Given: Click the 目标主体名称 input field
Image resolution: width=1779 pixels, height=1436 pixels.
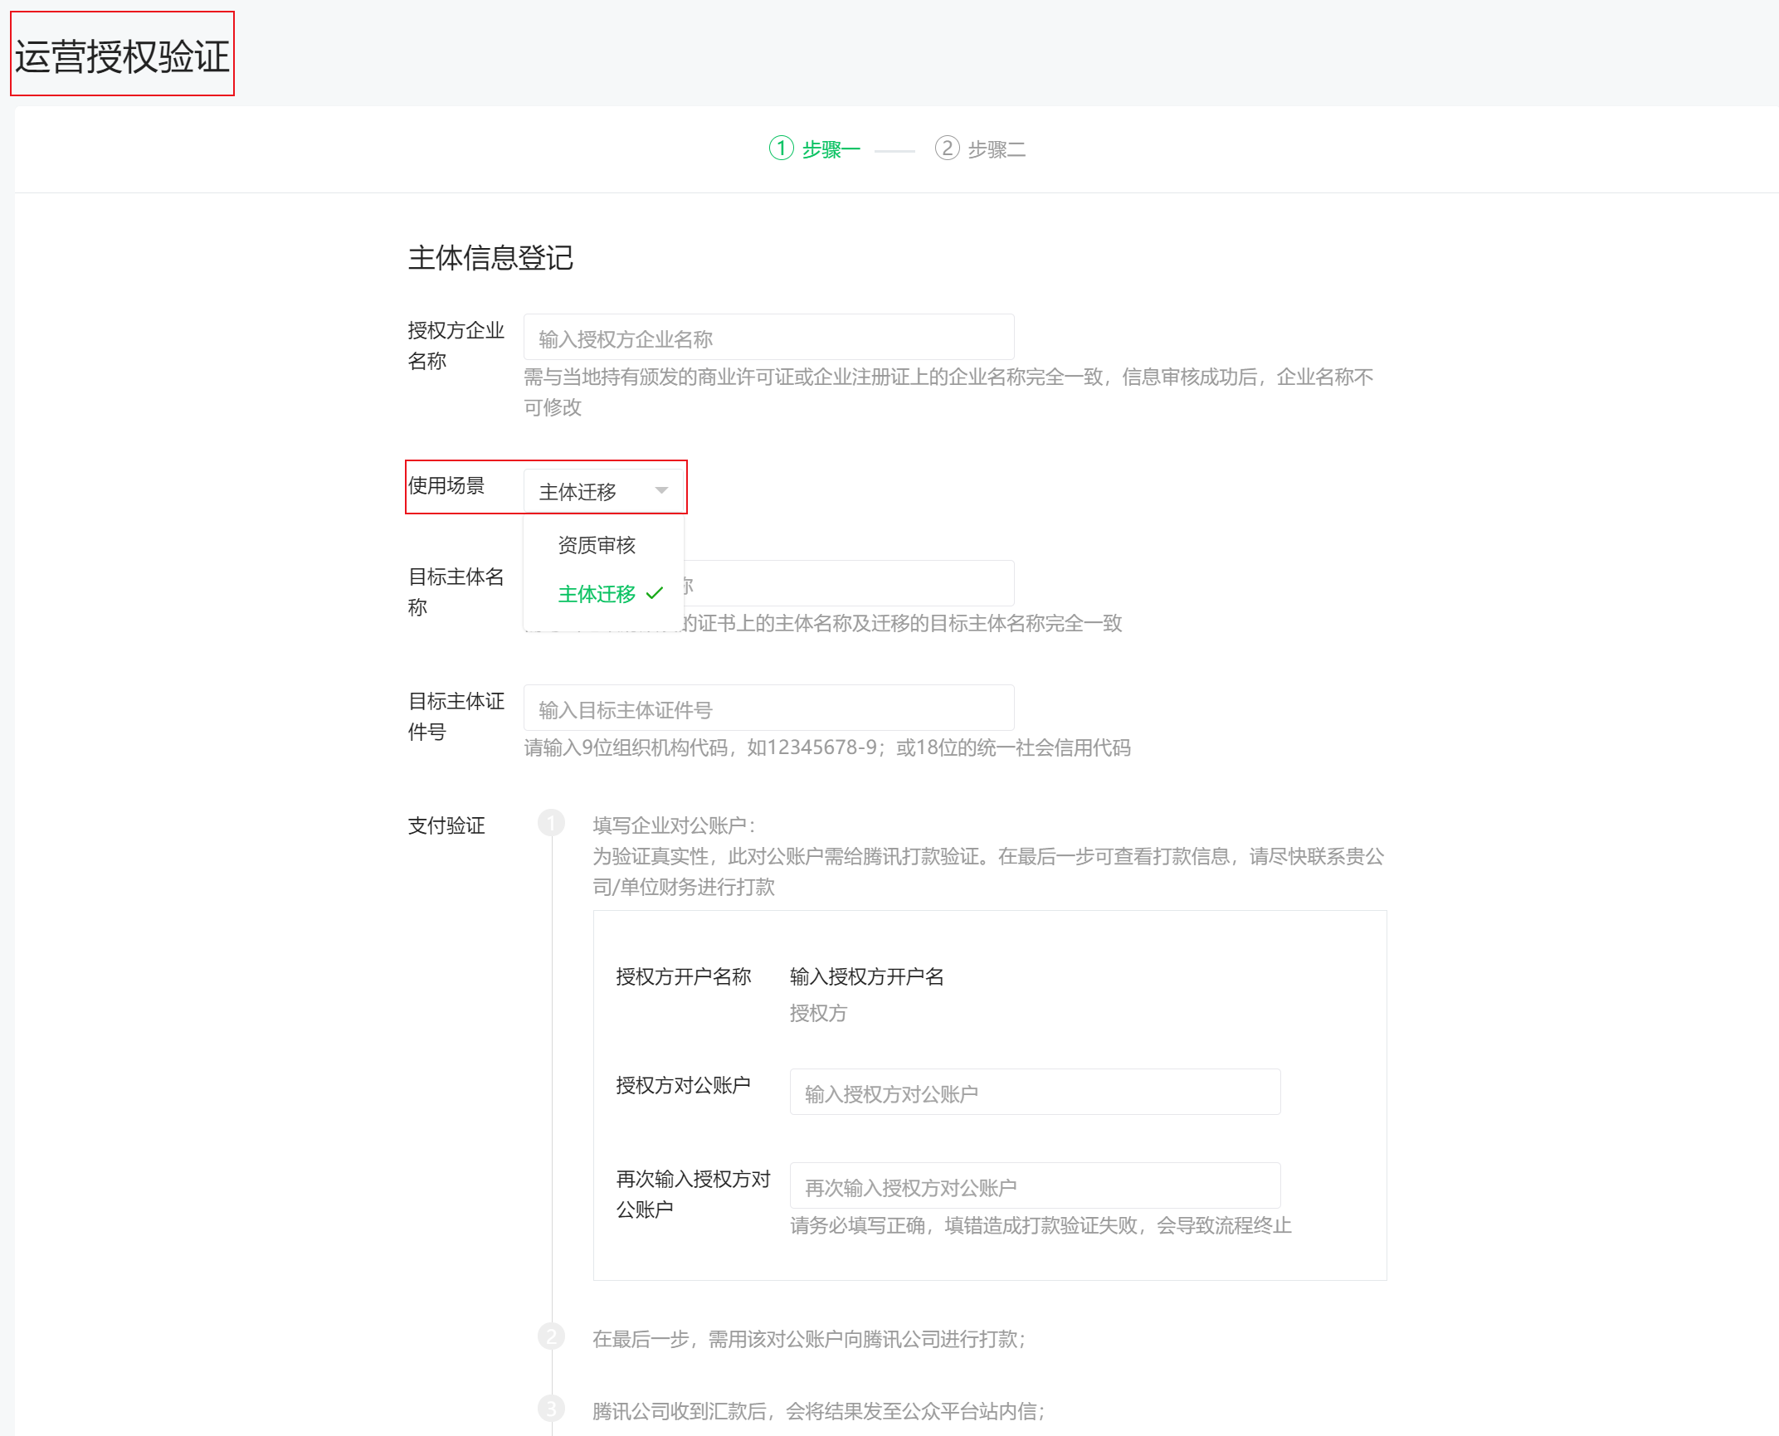Looking at the screenshot, I should click(x=846, y=583).
